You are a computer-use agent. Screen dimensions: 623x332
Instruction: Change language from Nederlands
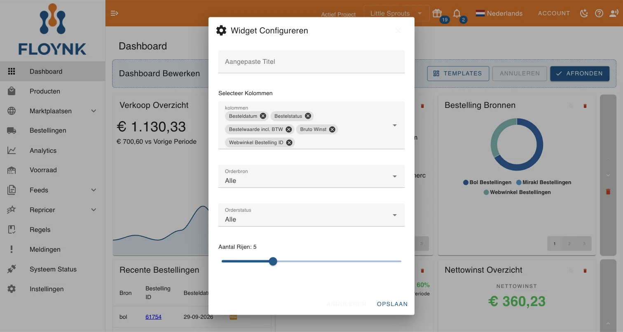[x=499, y=13]
